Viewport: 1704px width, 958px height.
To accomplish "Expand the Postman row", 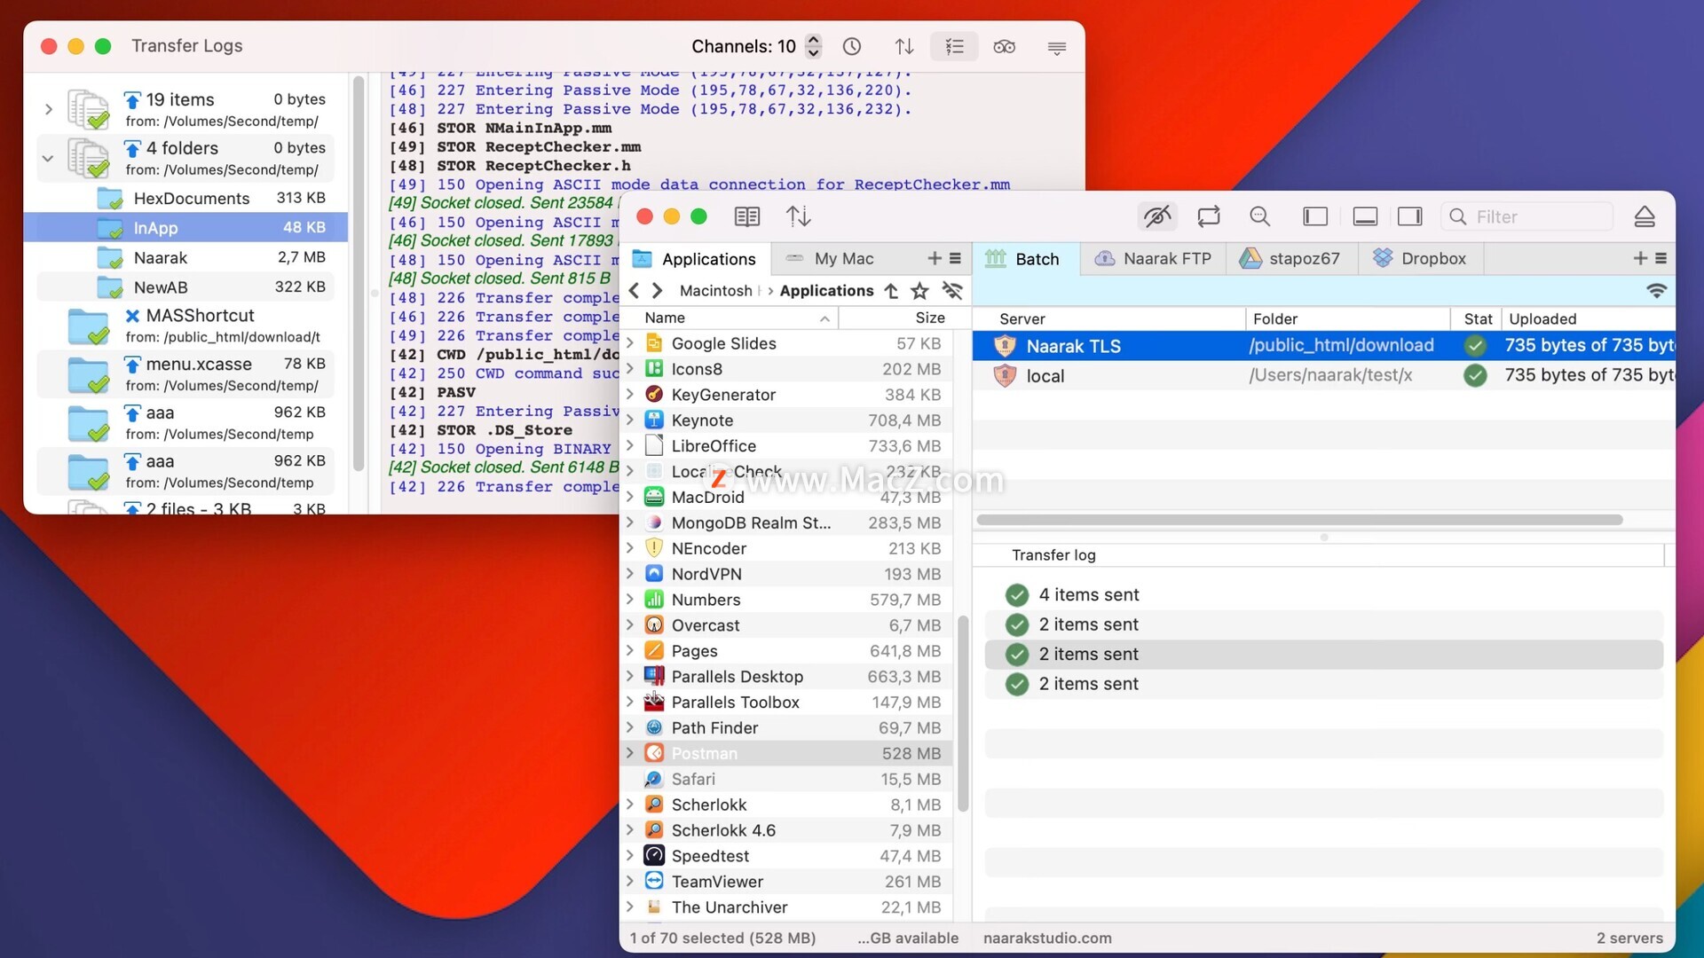I will click(x=630, y=753).
